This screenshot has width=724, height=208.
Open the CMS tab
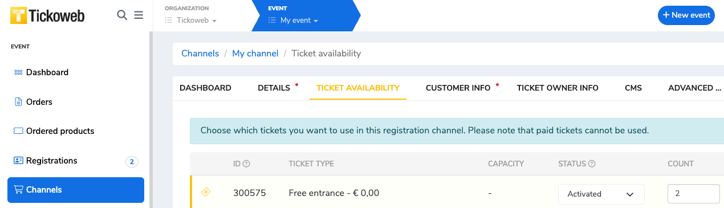point(633,88)
